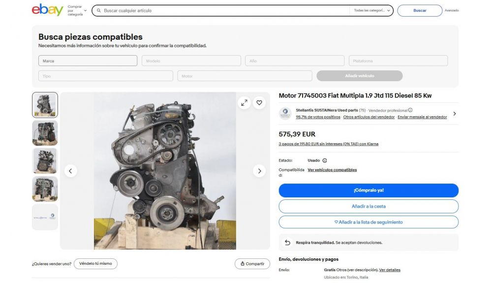Click Añadir a la lista de seguimiento
Viewport: 492px width, 283px height.
369,222
